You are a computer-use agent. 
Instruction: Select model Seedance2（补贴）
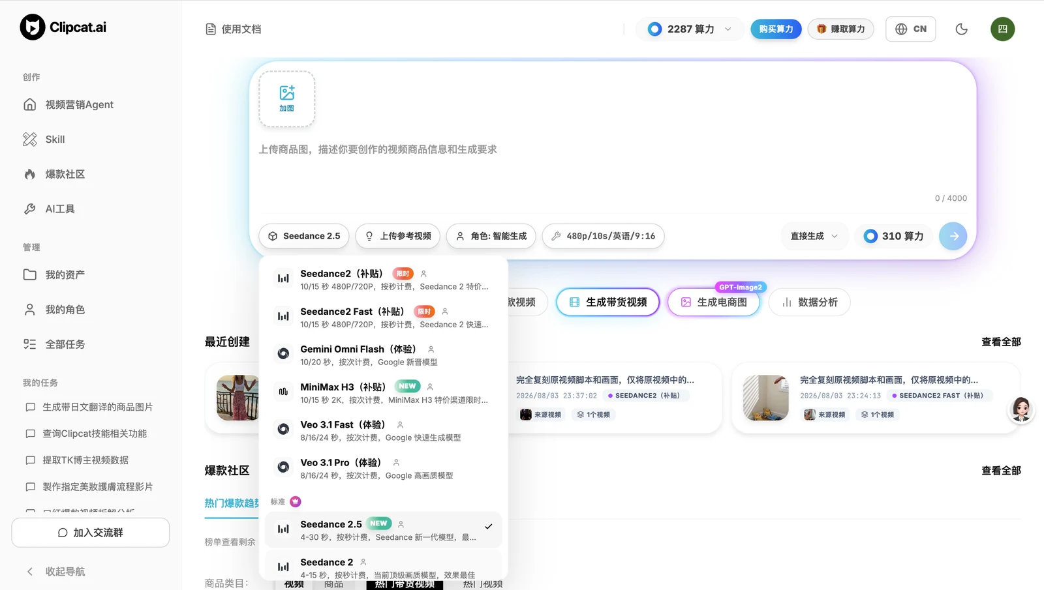coord(384,280)
